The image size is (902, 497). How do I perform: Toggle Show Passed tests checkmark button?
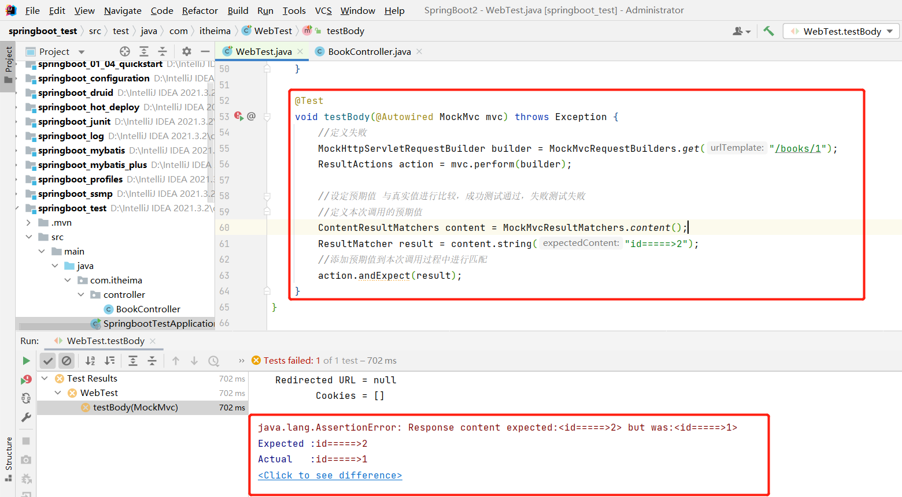(x=48, y=361)
